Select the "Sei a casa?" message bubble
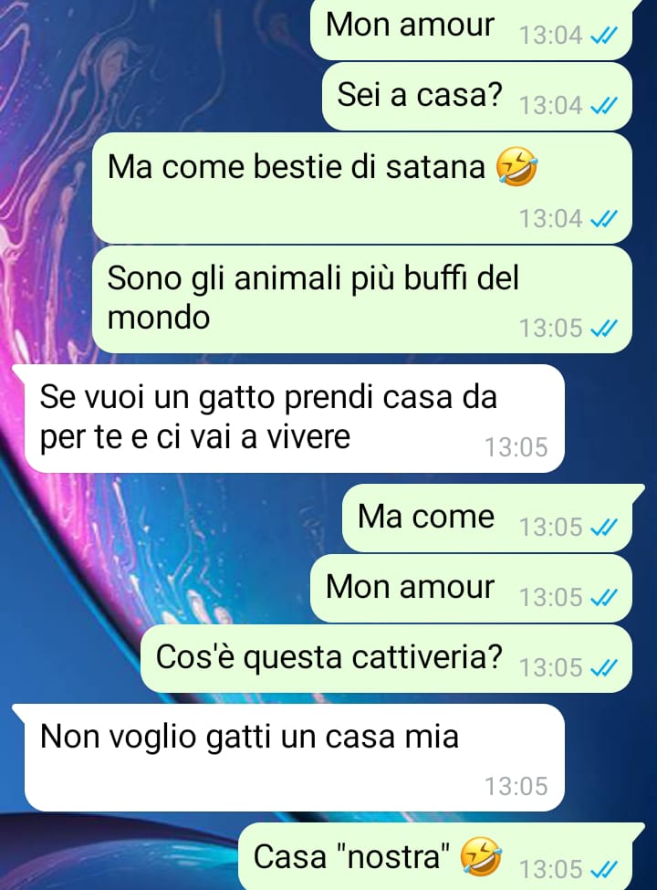 click(x=477, y=97)
